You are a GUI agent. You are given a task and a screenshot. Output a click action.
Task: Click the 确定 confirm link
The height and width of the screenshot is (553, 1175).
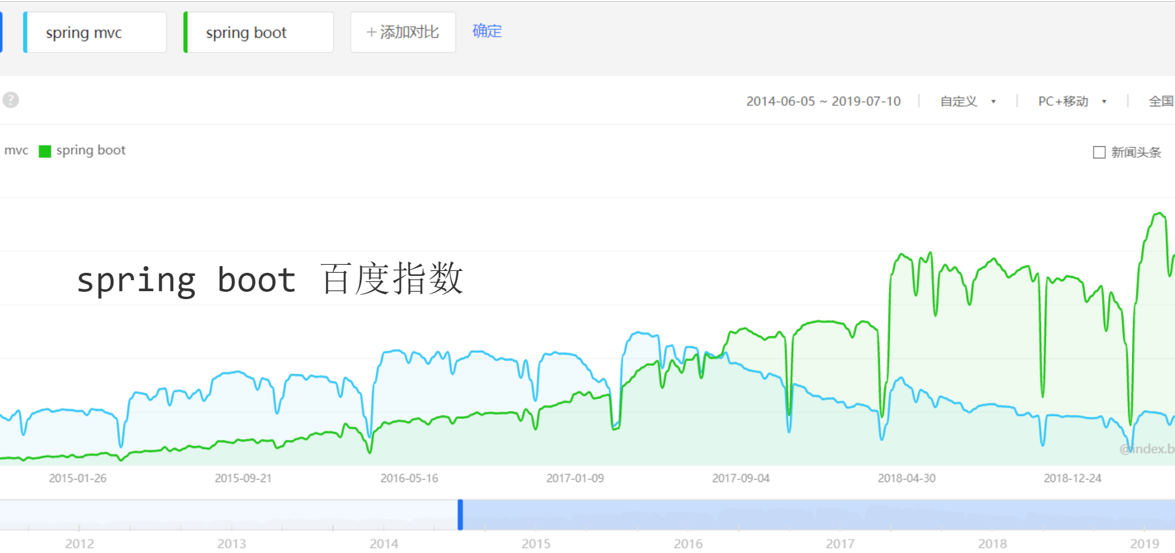point(487,31)
